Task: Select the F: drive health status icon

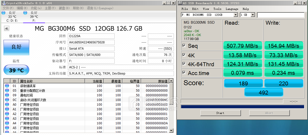Action: [x=25, y=13]
